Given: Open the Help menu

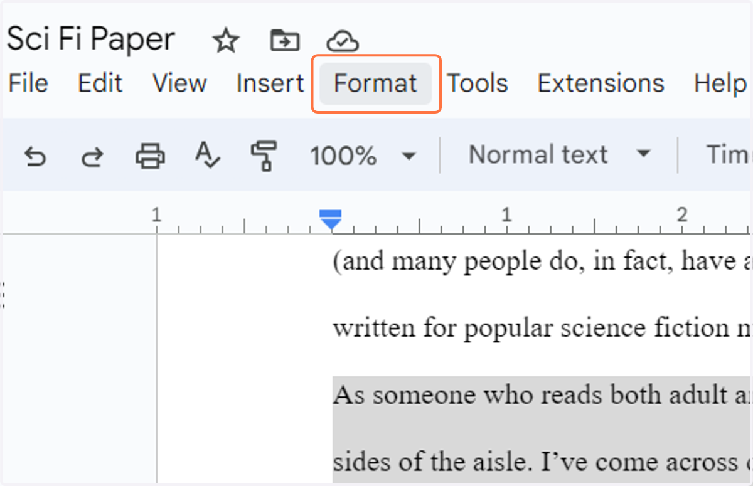Looking at the screenshot, I should [720, 83].
